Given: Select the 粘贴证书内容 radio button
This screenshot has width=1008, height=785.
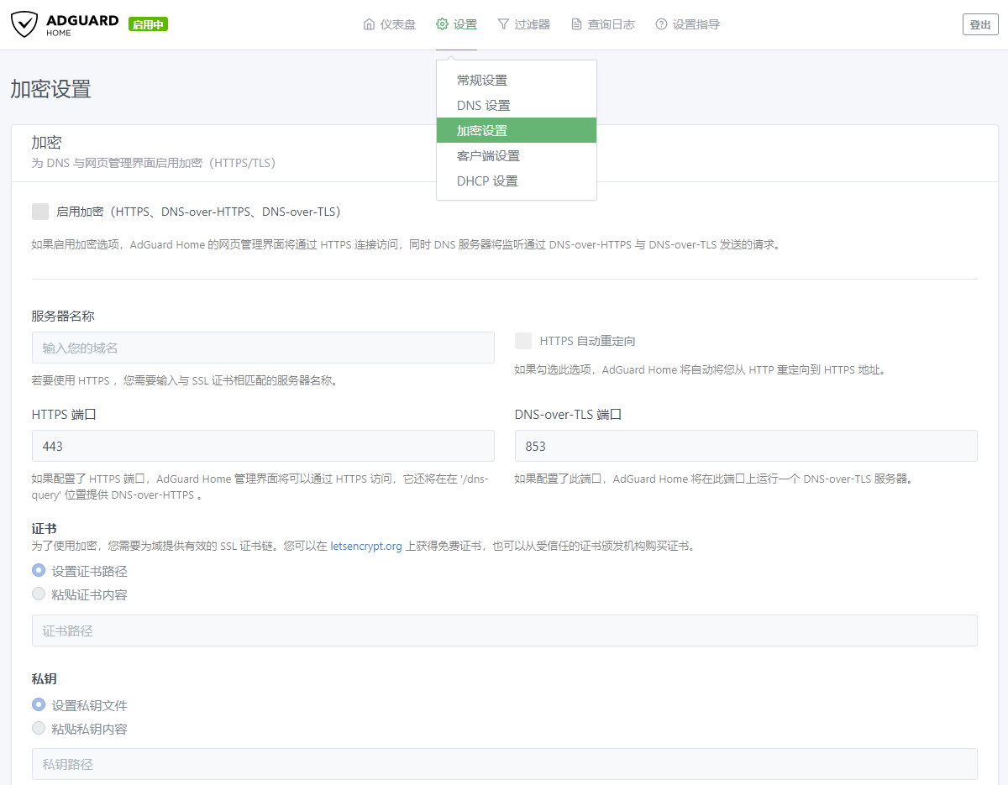Looking at the screenshot, I should [x=38, y=594].
